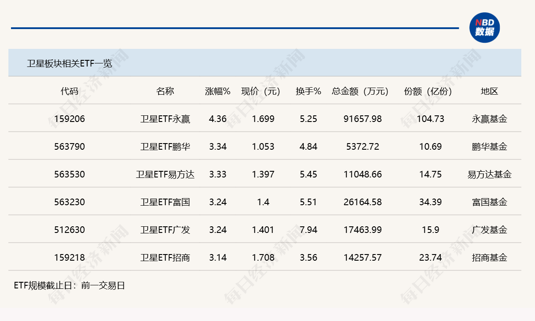Select share value 34.39

[431, 202]
